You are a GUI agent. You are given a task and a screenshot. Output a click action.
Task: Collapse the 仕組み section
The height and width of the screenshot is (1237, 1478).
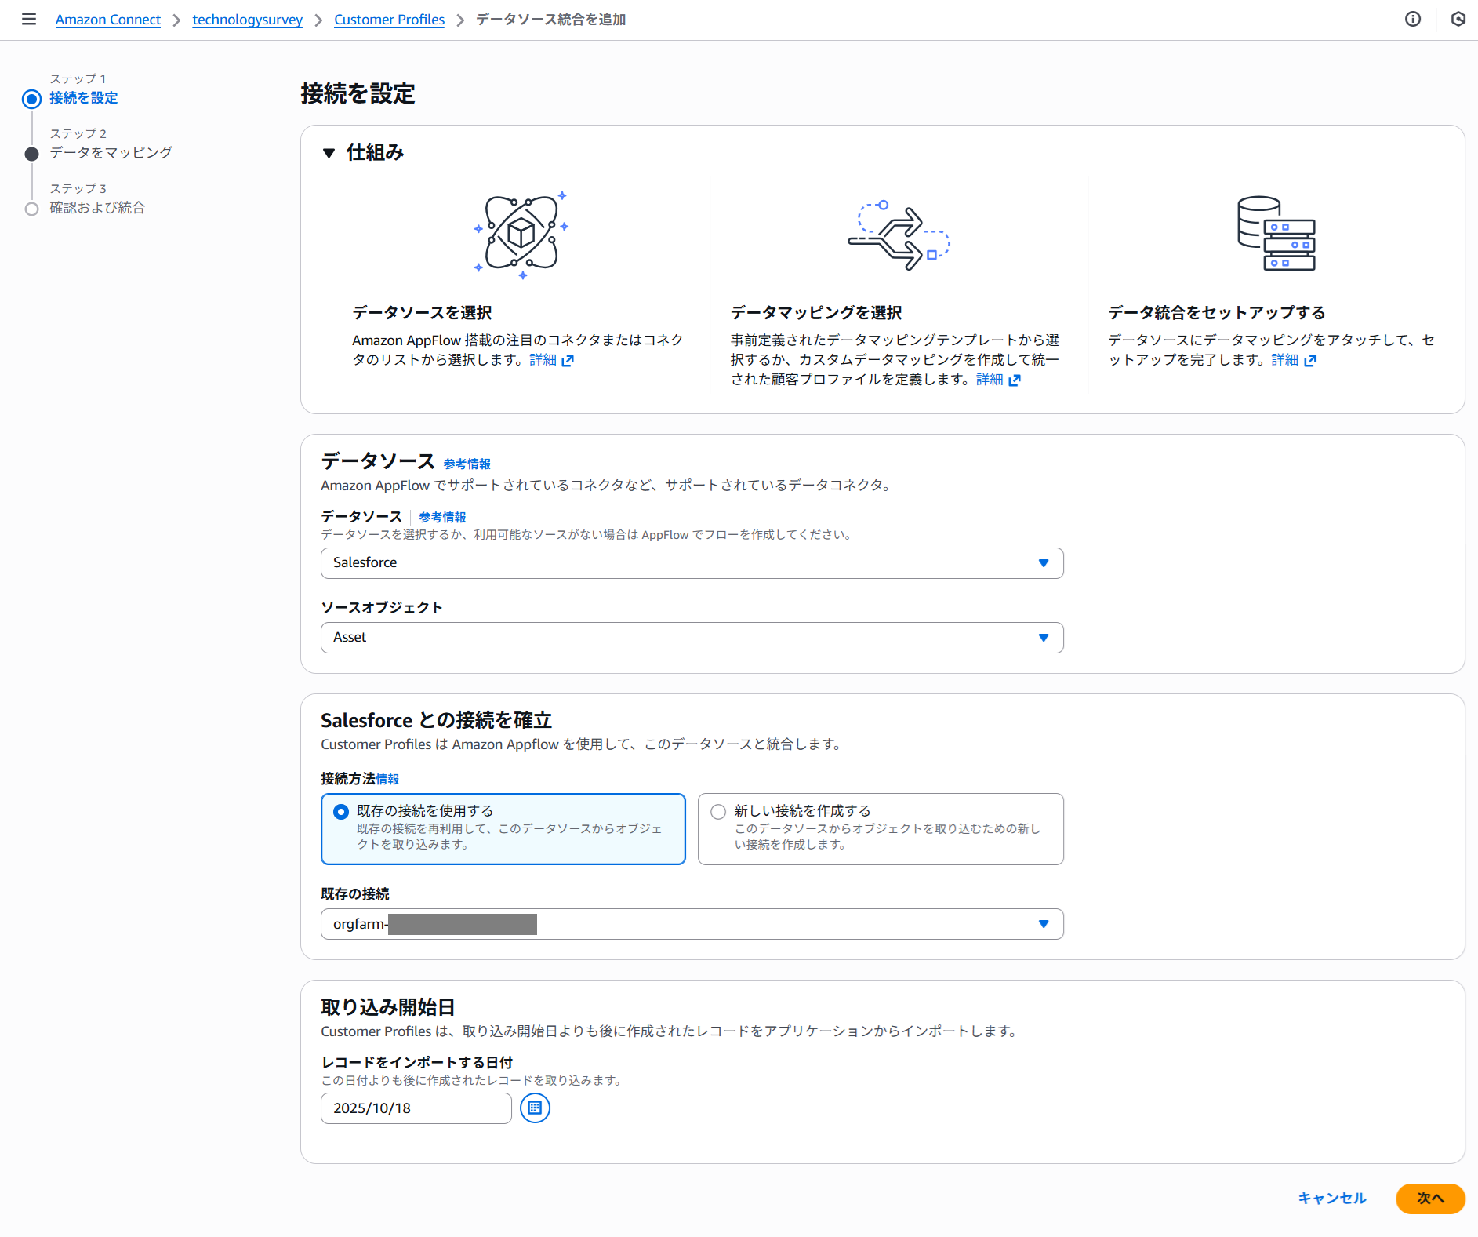pos(329,153)
